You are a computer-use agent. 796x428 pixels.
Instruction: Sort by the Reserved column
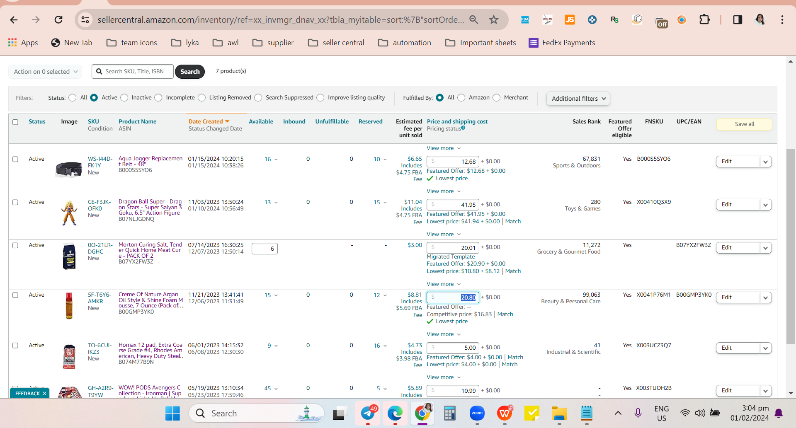point(370,121)
